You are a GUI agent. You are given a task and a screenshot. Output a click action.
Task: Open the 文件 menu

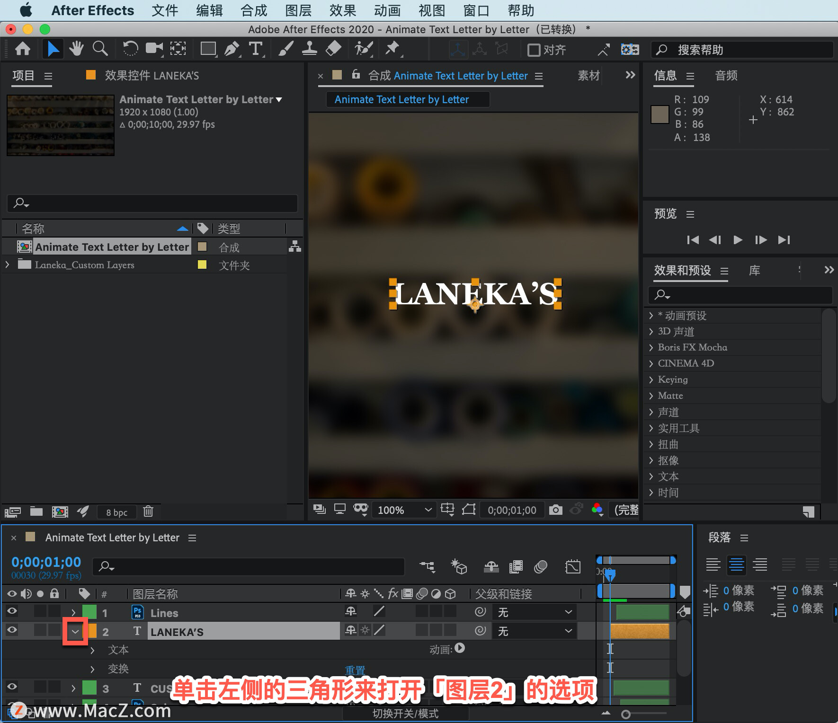tap(165, 10)
